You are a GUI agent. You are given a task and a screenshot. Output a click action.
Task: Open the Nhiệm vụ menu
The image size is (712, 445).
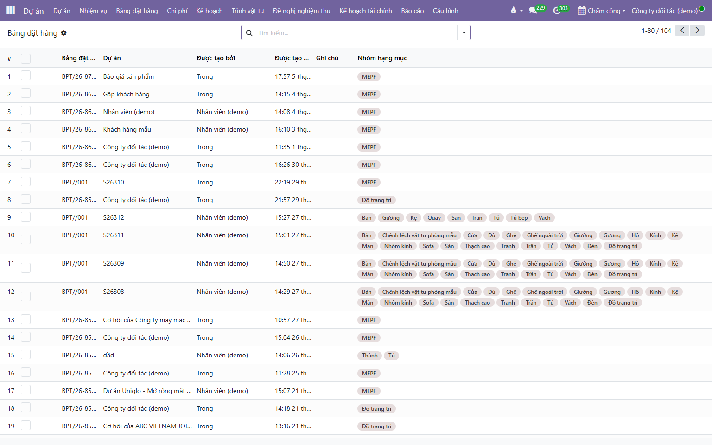coord(93,11)
